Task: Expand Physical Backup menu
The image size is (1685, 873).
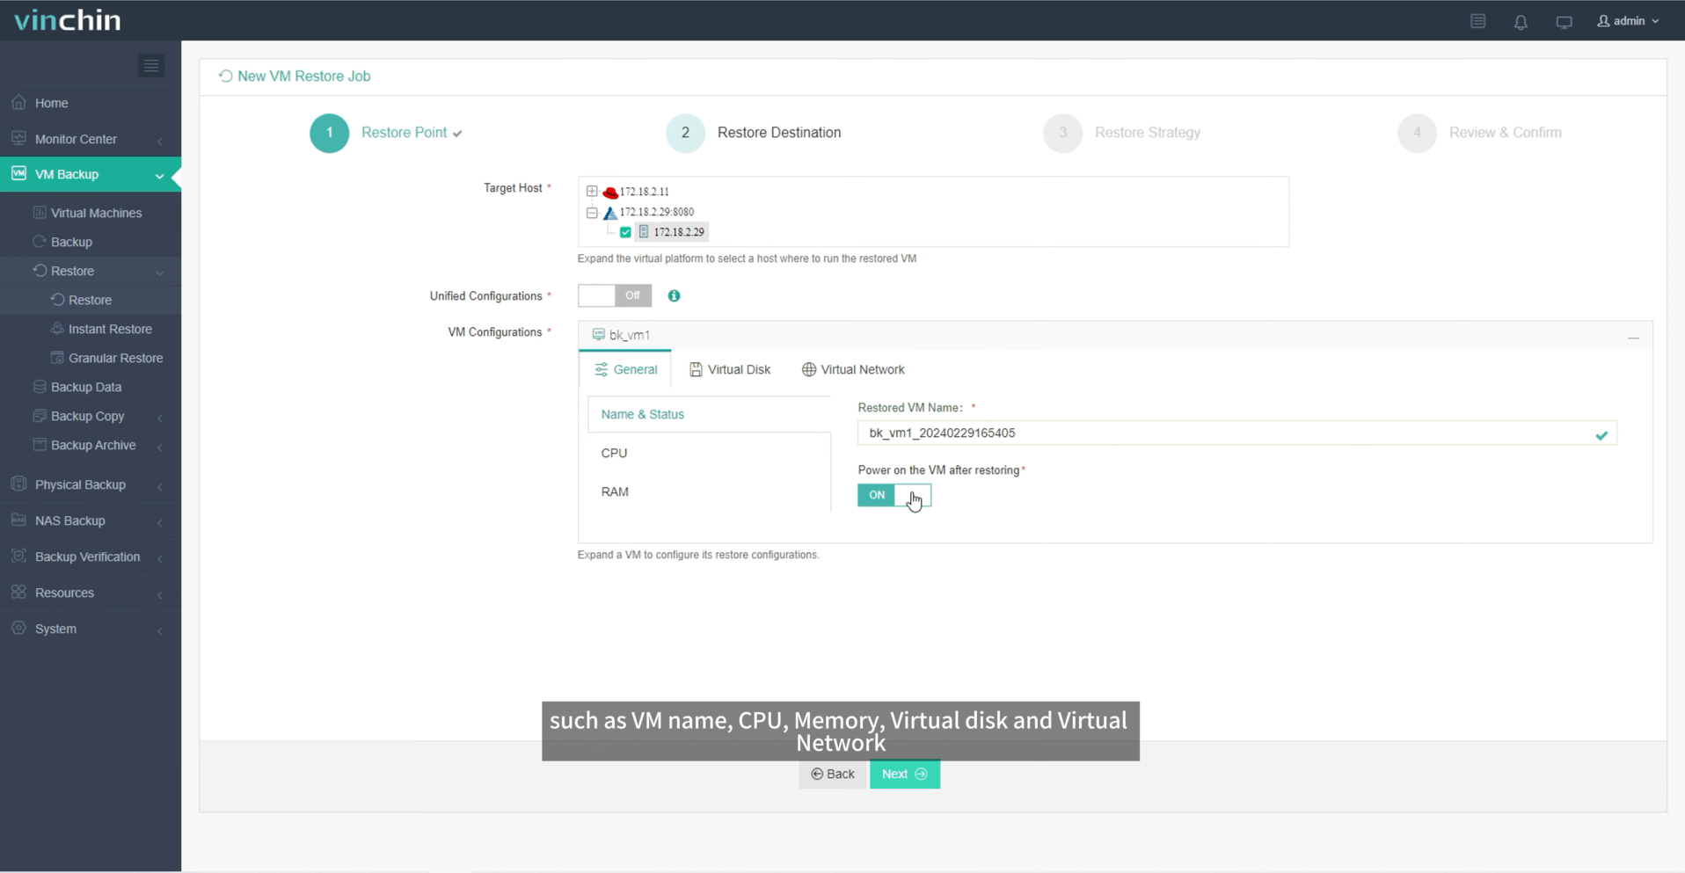Action: coord(91,484)
